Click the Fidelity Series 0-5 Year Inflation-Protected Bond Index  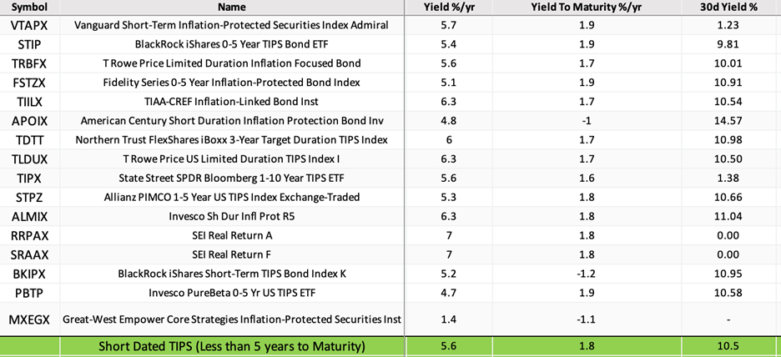point(231,82)
